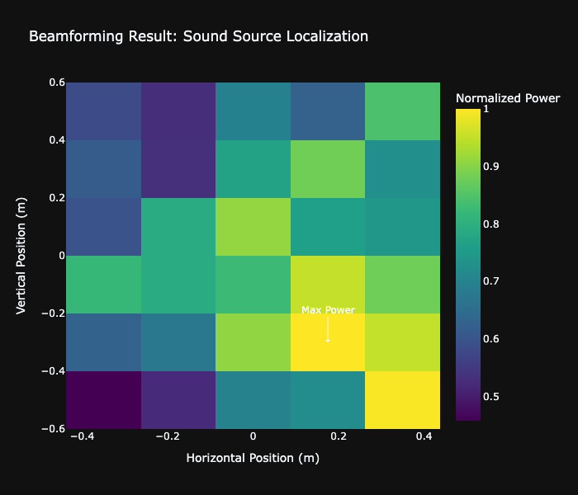Click the x-axis tick label "0.2"
Viewport: 578px width, 495px height.
(327, 436)
